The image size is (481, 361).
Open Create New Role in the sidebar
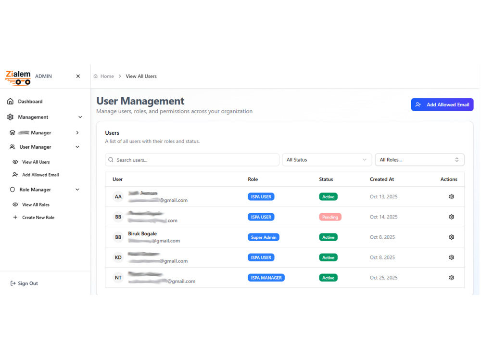pos(38,218)
